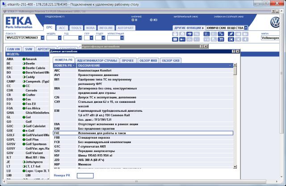The width and height of the screenshot is (286, 186).
Task: Open the ХИМИЧЕСКИЕ ВЕЩЕСТВА dropdown
Action: pyautogui.click(x=246, y=28)
